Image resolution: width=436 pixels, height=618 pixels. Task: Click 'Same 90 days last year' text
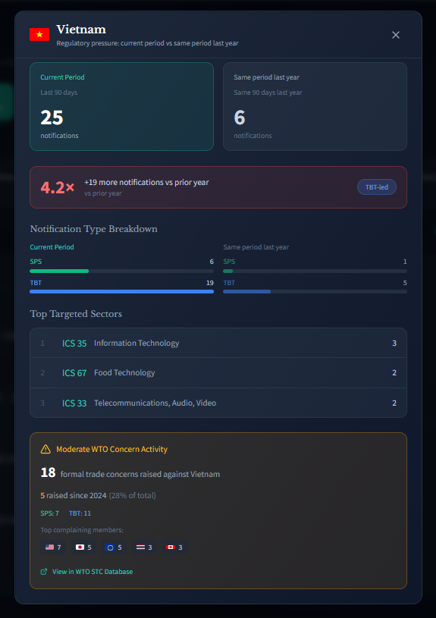(x=268, y=93)
